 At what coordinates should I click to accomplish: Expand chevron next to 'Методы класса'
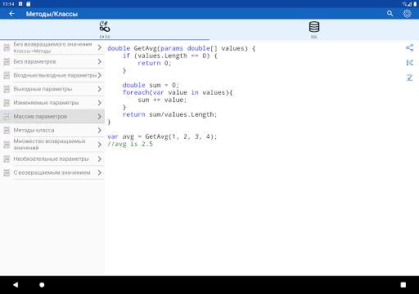tap(100, 130)
